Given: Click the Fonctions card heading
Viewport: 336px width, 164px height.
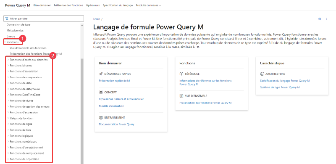Looking at the screenshot, I should [x=187, y=63].
